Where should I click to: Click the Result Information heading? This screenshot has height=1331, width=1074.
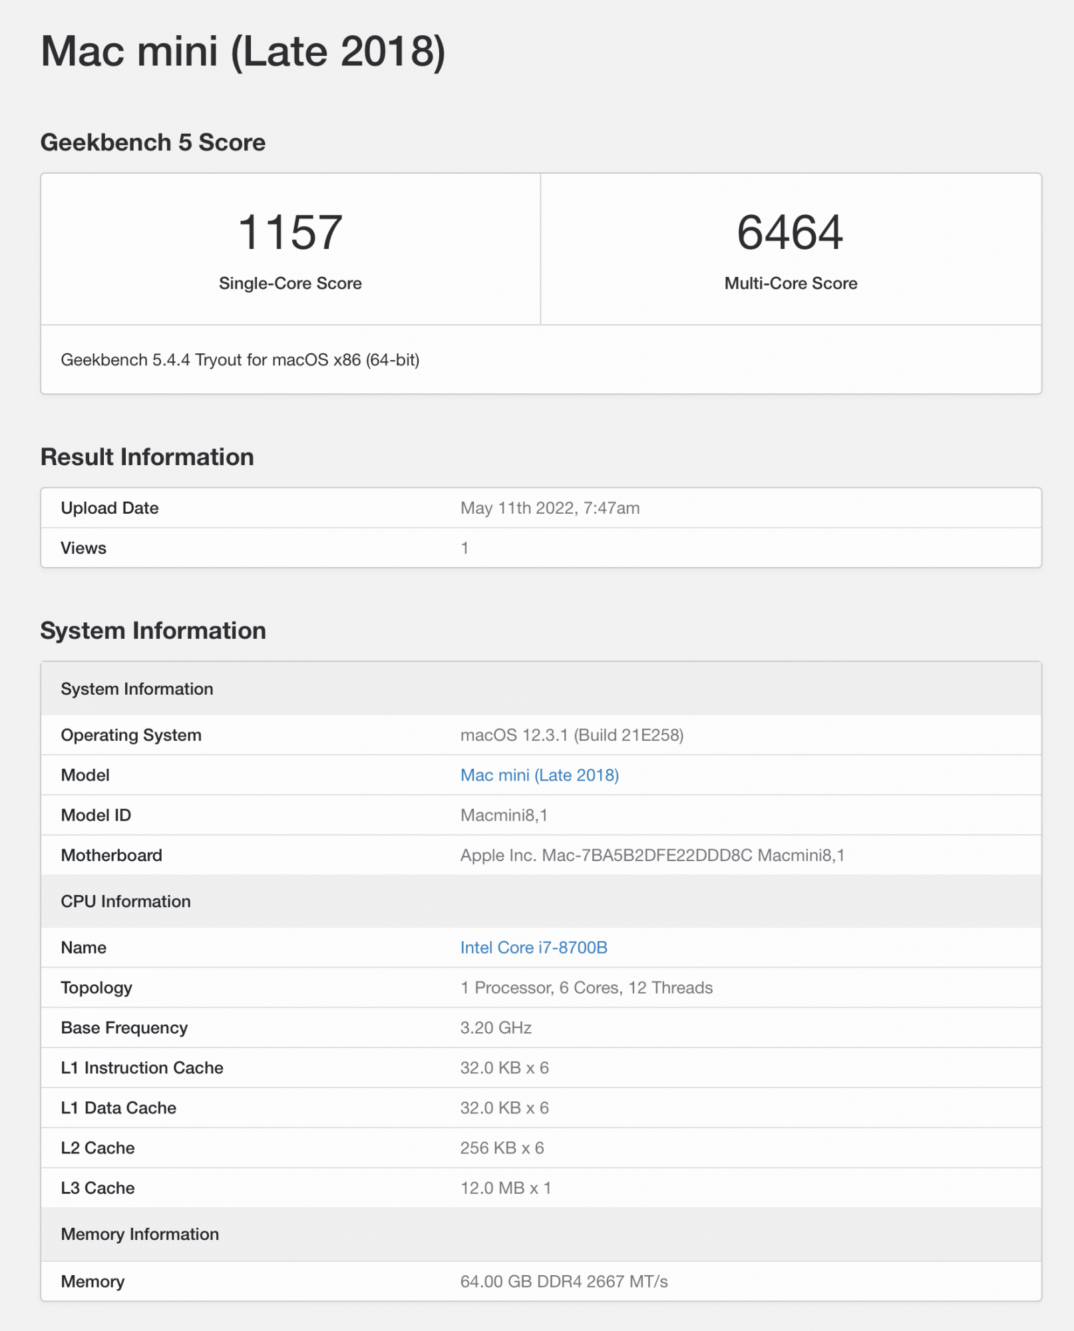coord(147,457)
